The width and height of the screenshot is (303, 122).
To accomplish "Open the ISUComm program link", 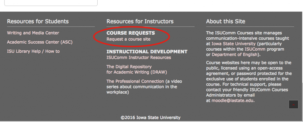I will pos(255,49).
